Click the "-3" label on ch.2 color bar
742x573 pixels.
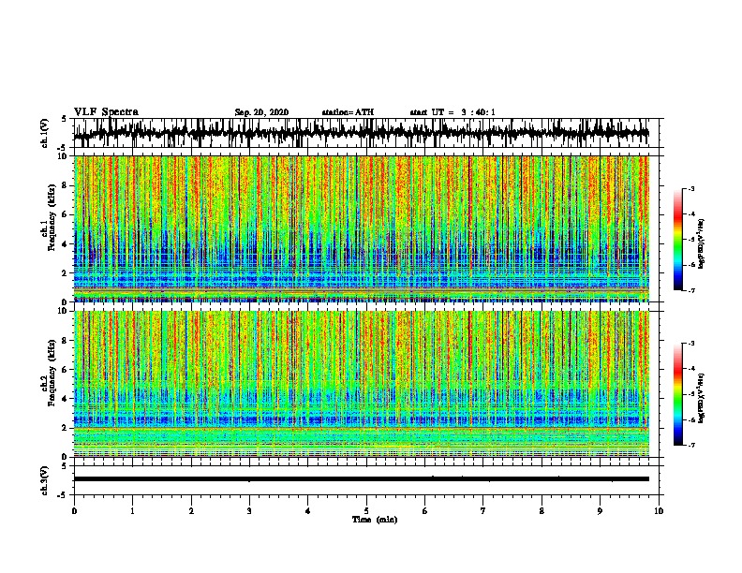tap(690, 344)
